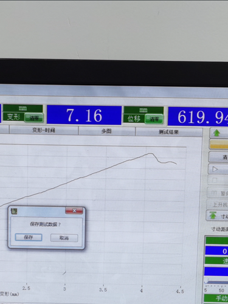Click the green jog-up (寸动) arrow icon

(213, 215)
